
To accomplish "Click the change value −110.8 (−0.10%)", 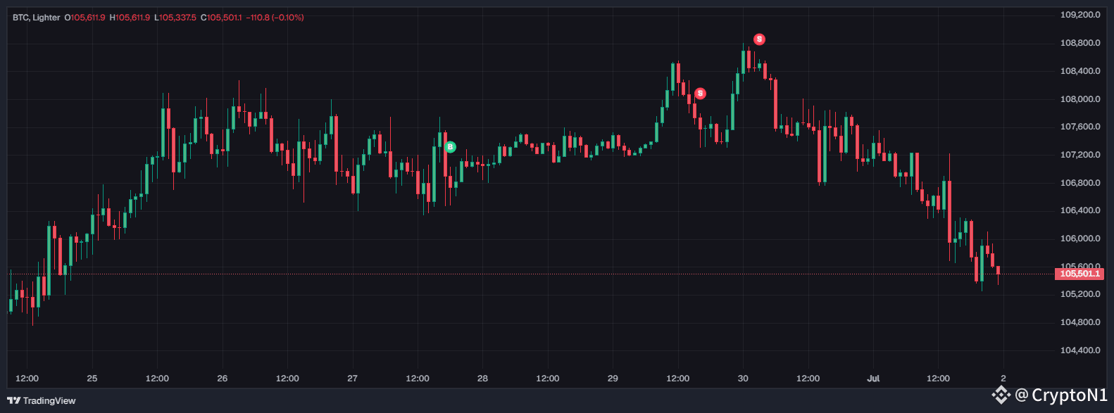I will [275, 18].
